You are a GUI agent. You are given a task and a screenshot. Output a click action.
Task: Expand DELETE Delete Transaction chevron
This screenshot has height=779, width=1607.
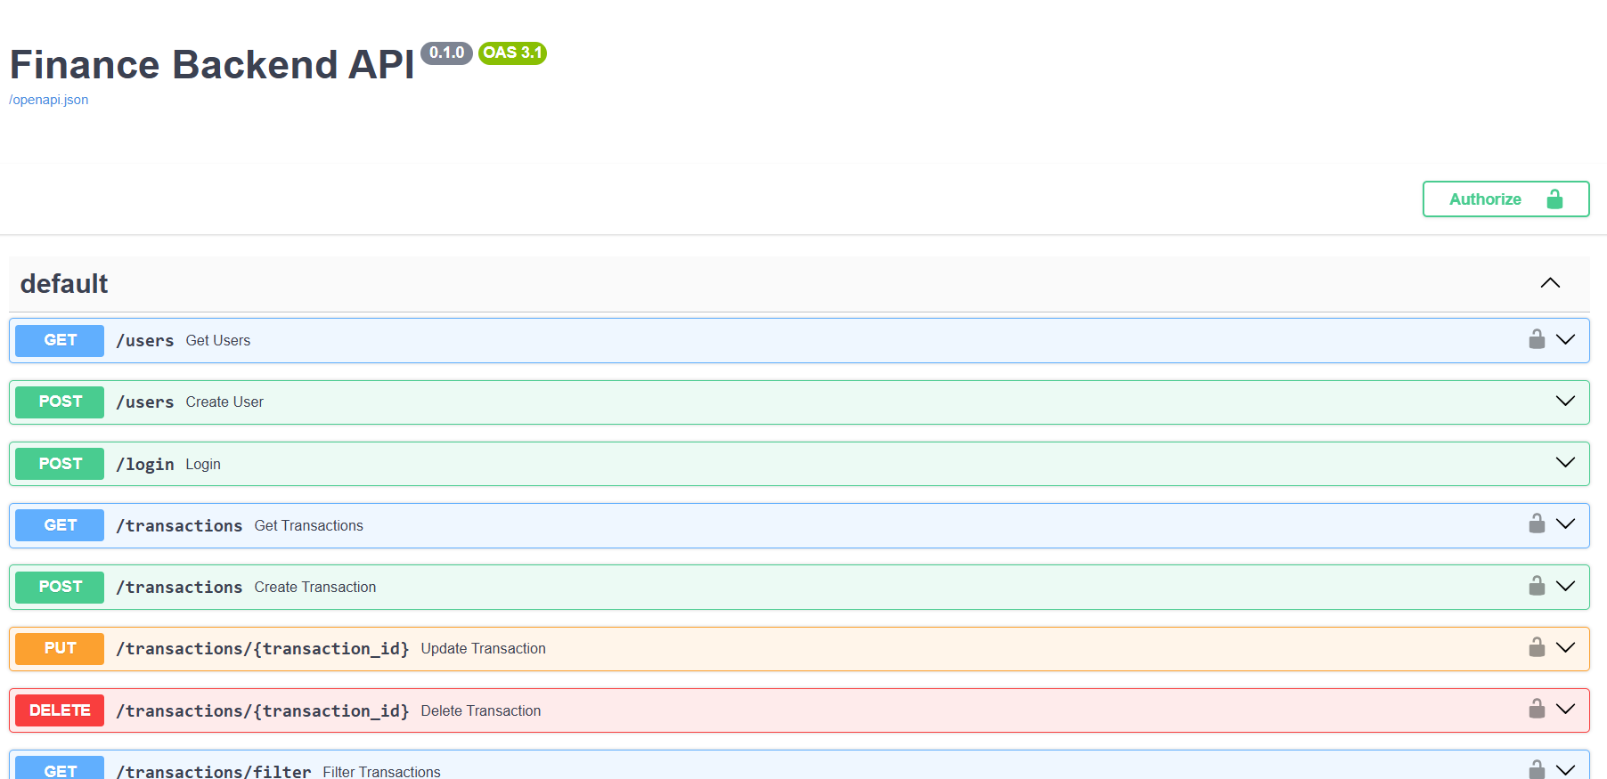[x=1565, y=709]
